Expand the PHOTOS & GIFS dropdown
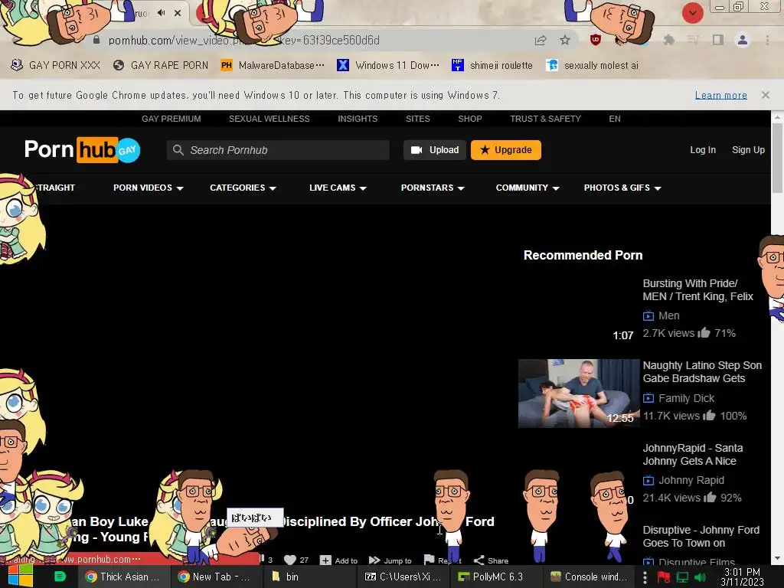This screenshot has height=588, width=784. pyautogui.click(x=622, y=188)
